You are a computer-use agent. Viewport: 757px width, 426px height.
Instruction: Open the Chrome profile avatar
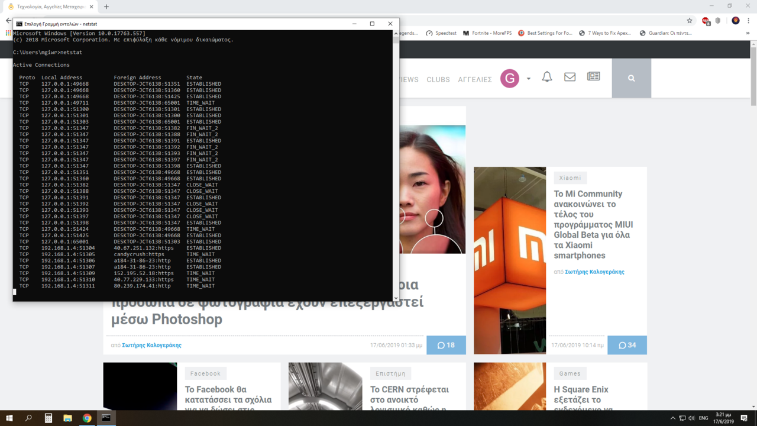pos(736,21)
